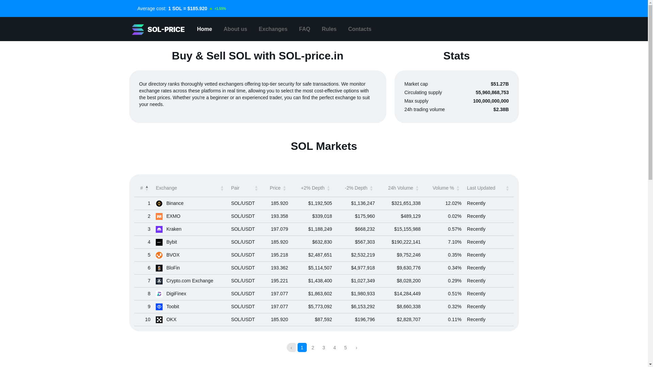Select current pagination page 1
Viewport: 653px width, 367px height.
302,347
